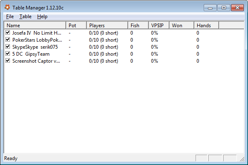Select the '5 DC GipsyTeam' row name
Image resolution: width=248 pixels, height=165 pixels.
click(x=31, y=54)
